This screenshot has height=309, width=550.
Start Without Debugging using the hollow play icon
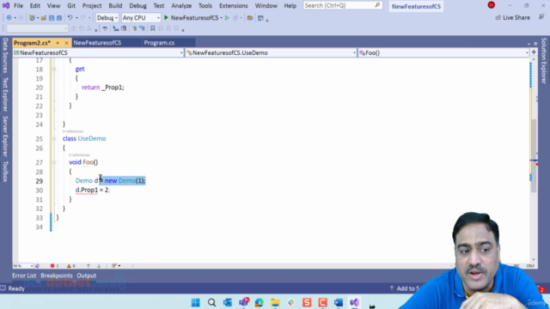[x=227, y=17]
